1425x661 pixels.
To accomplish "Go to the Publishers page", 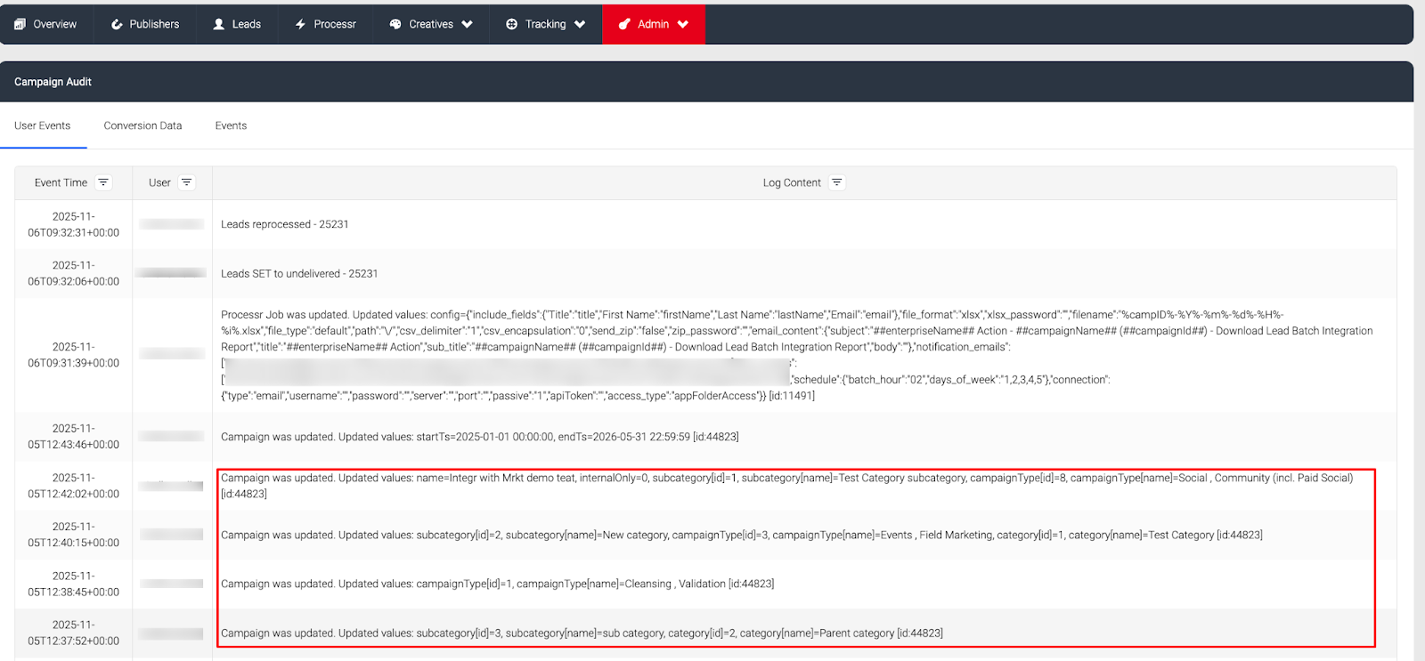I will pyautogui.click(x=145, y=24).
